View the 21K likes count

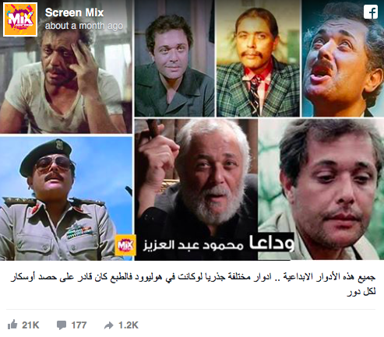click(x=30, y=325)
